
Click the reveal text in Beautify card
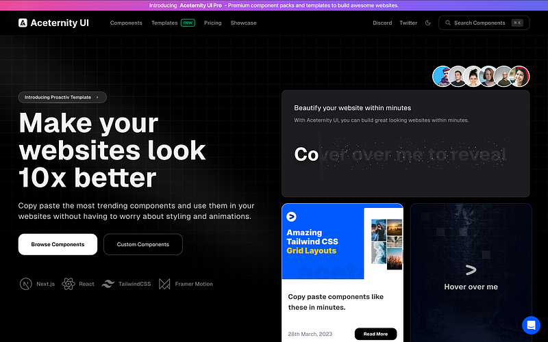(x=401, y=155)
